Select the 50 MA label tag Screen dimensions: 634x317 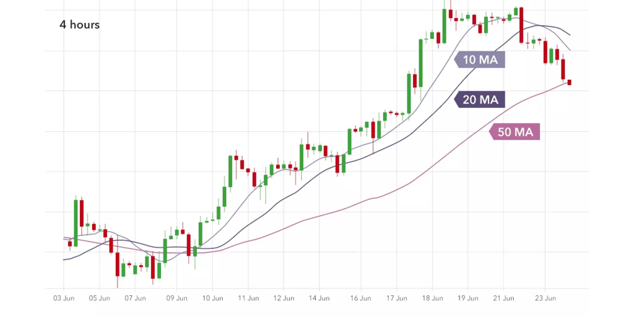pos(516,132)
